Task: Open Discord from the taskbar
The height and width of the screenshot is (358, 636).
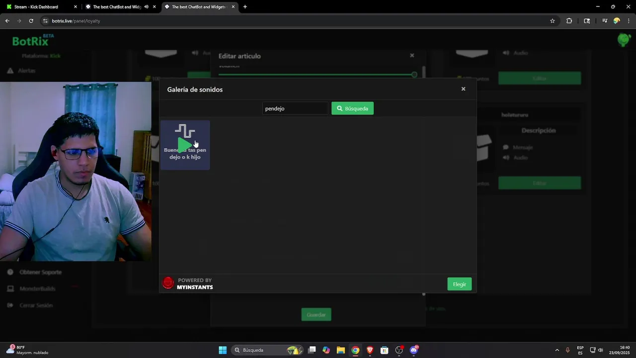Action: [x=414, y=350]
